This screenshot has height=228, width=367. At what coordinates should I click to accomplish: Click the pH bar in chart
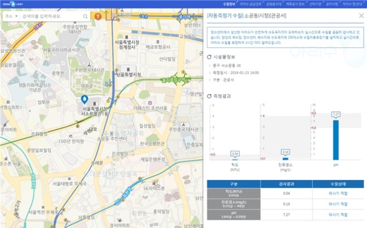point(335,140)
